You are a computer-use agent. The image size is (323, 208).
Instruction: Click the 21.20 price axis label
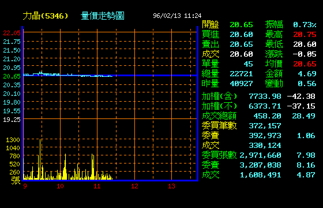point(12,59)
